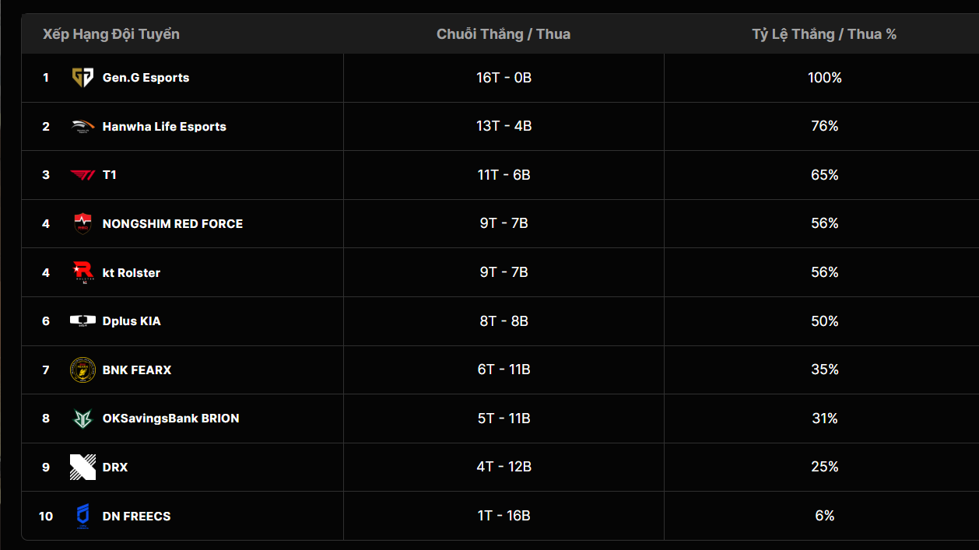Click the red T1 team logo
979x550 pixels.
tap(82, 175)
